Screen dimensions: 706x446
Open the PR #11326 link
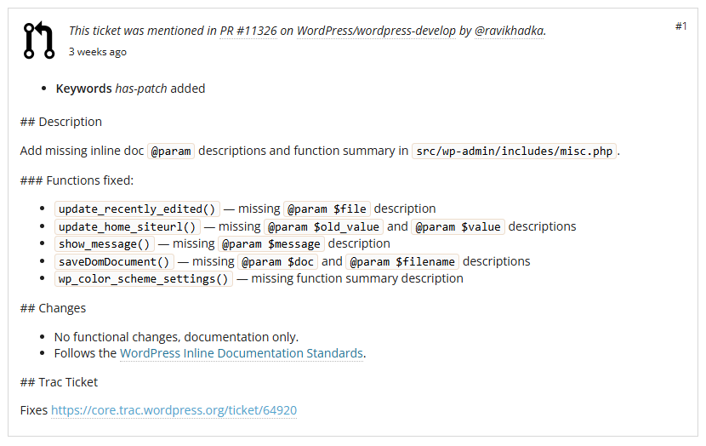click(248, 31)
